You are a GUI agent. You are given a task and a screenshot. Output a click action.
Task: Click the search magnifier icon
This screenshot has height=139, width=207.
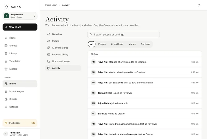(91, 35)
